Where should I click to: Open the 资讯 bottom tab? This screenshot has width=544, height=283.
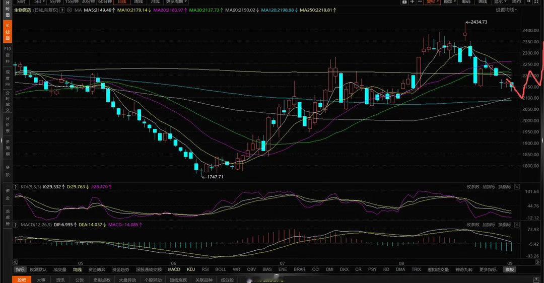click(x=60, y=280)
